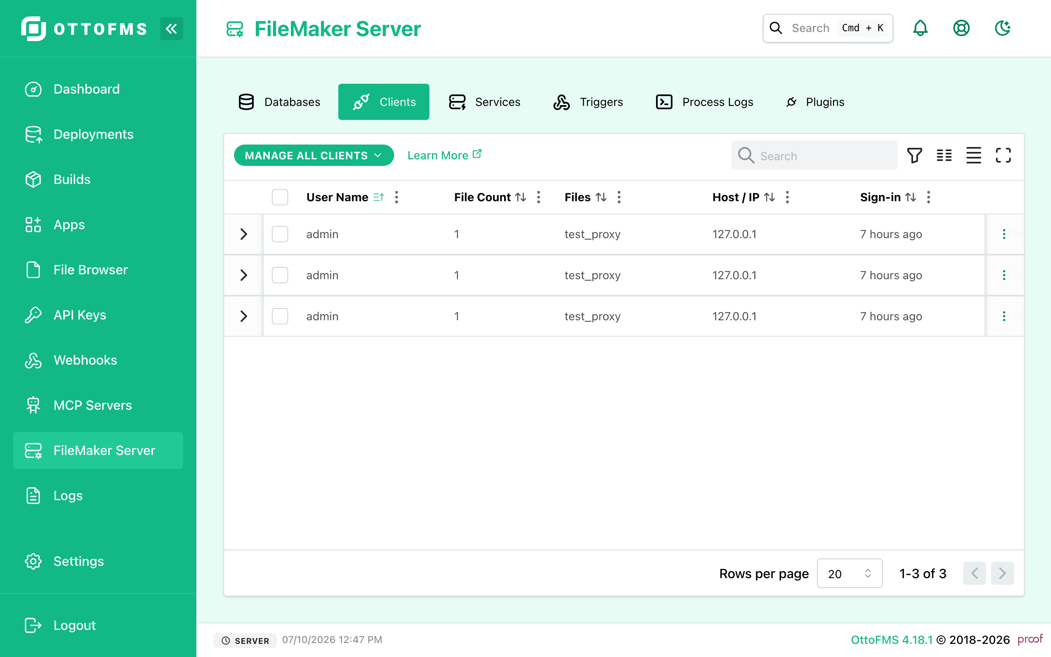The image size is (1051, 657).
Task: Select the second admin row checkbox
Action: [x=280, y=275]
